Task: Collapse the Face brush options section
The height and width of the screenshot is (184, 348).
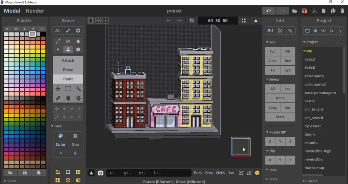Action: [57, 126]
